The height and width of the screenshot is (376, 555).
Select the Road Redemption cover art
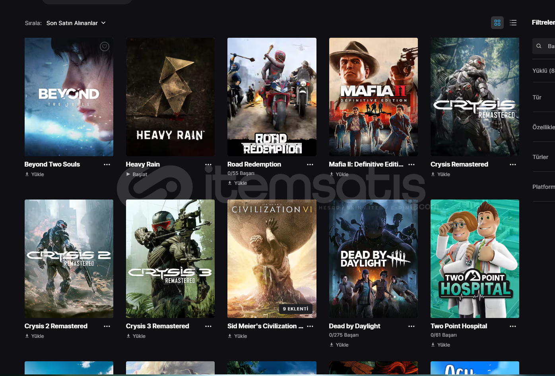(272, 97)
